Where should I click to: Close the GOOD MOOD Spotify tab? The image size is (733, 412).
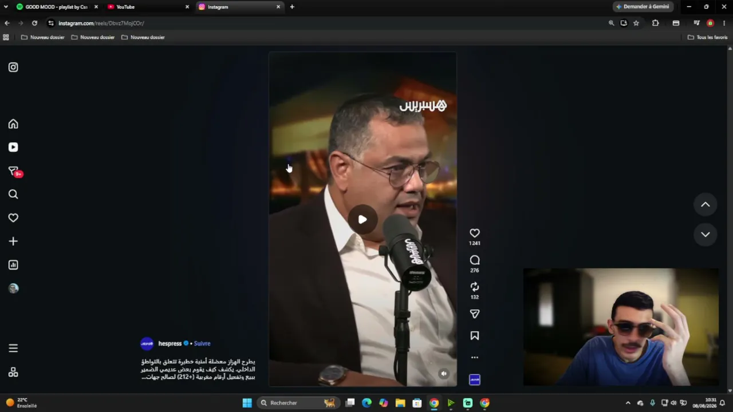(x=96, y=7)
